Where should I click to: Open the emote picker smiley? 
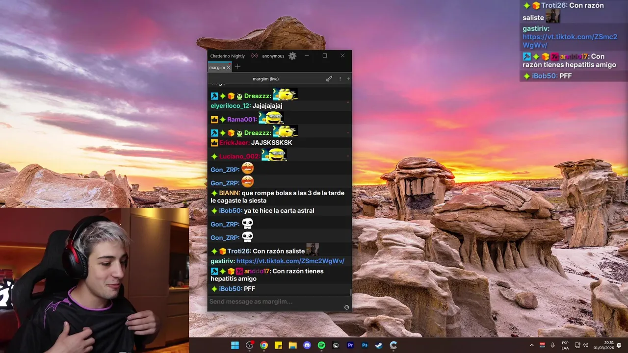click(x=347, y=307)
